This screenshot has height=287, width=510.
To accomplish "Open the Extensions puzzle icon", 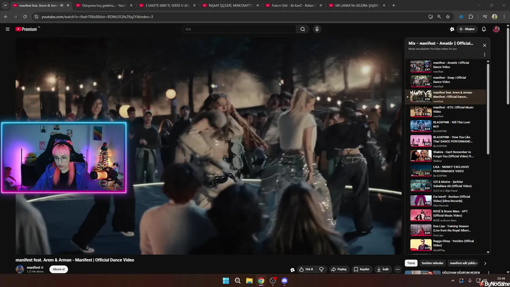I will (x=471, y=17).
